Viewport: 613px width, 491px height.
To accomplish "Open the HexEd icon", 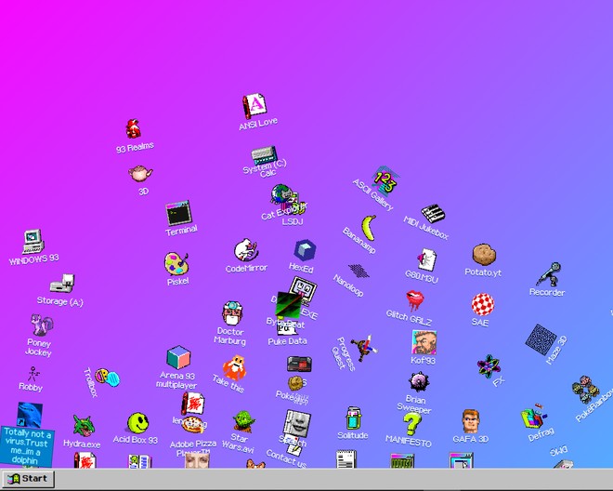I will pyautogui.click(x=305, y=250).
